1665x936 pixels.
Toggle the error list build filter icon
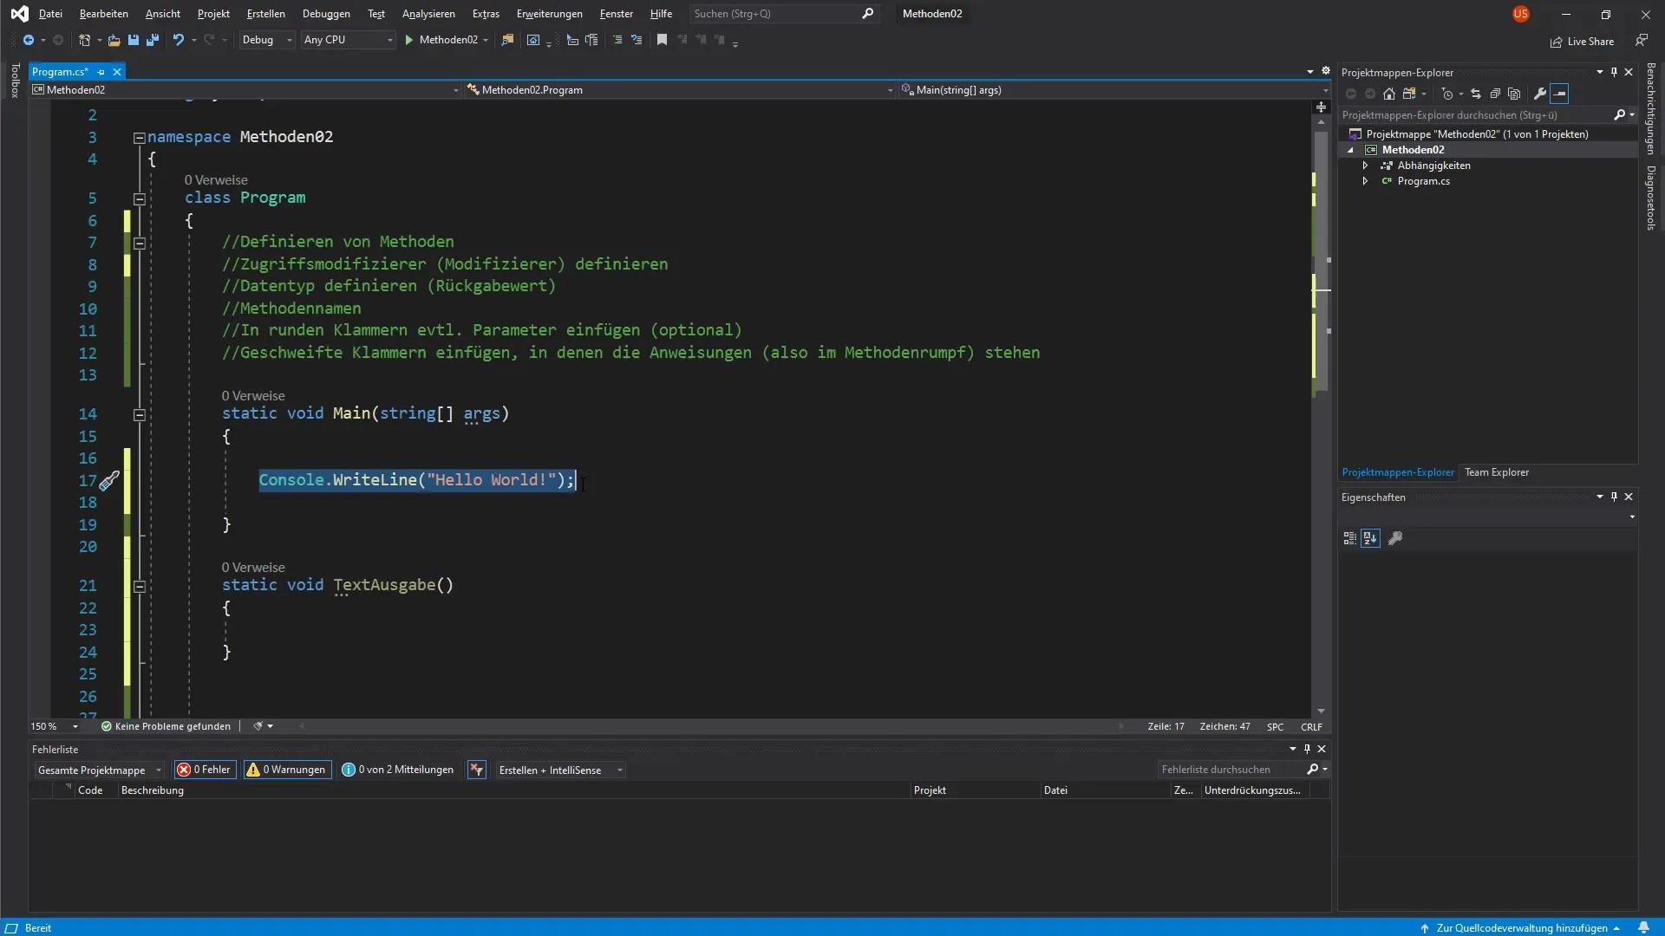pyautogui.click(x=477, y=770)
